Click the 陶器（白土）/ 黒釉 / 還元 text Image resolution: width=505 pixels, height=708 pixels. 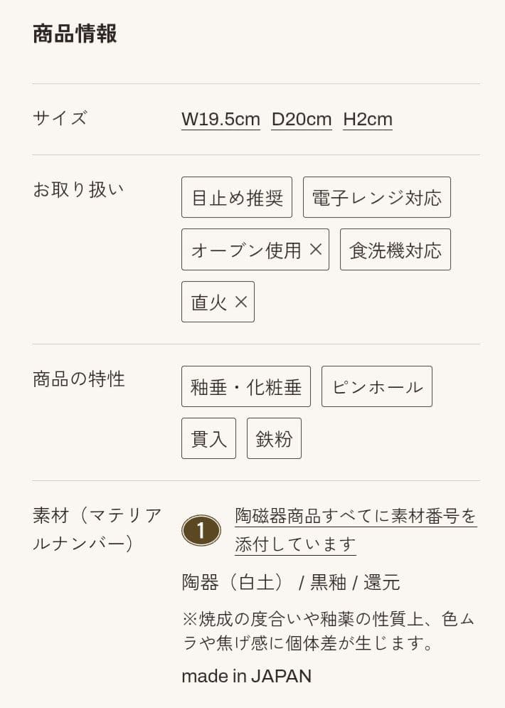tap(290, 583)
